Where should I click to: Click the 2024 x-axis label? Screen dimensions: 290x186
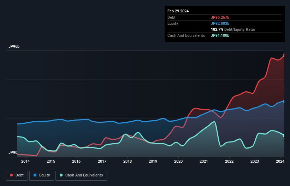[280, 161]
